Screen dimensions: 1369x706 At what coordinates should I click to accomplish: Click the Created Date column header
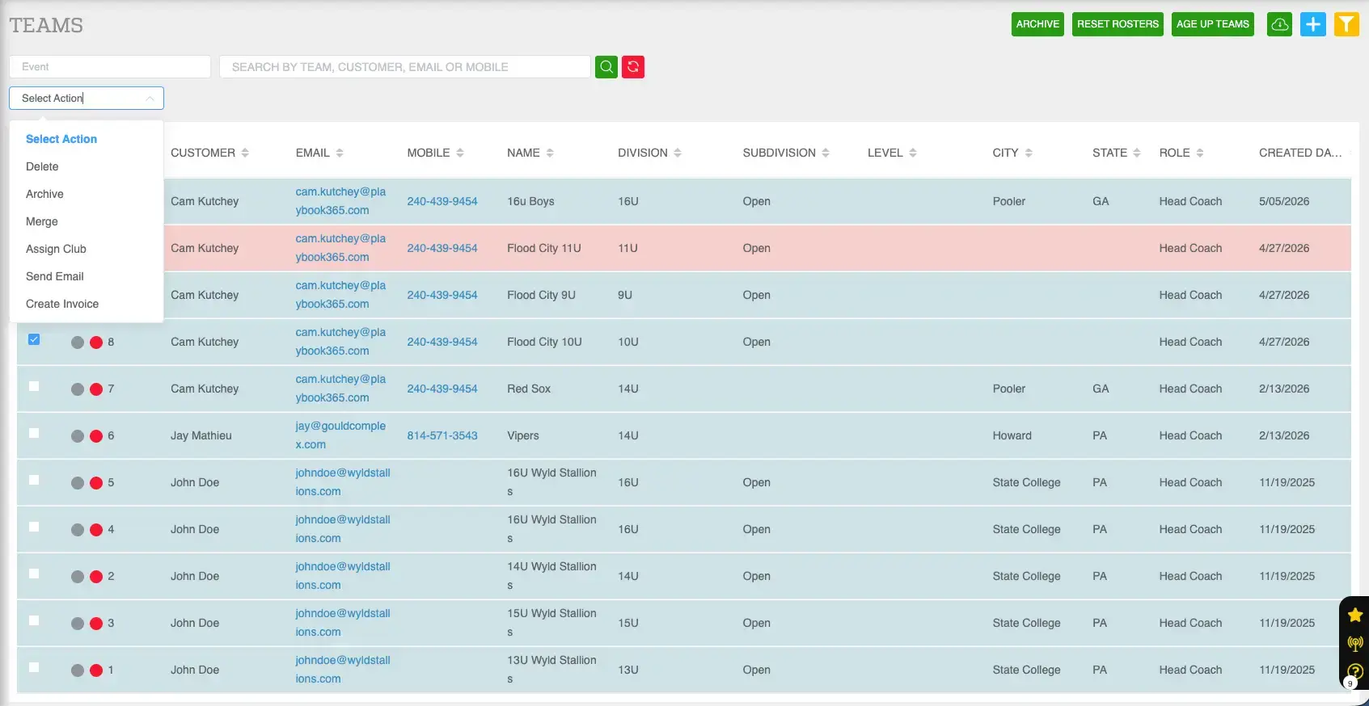click(x=1299, y=153)
